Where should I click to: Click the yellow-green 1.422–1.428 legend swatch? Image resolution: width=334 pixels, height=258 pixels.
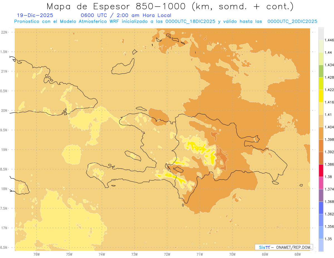click(x=321, y=83)
